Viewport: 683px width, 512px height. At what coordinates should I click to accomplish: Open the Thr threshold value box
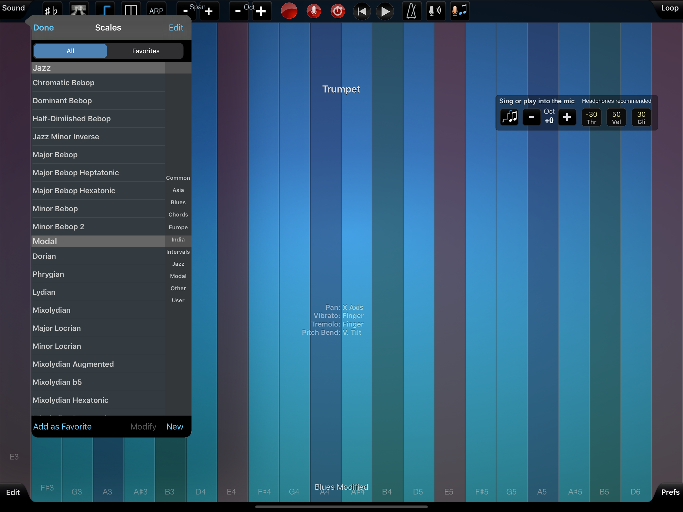591,117
